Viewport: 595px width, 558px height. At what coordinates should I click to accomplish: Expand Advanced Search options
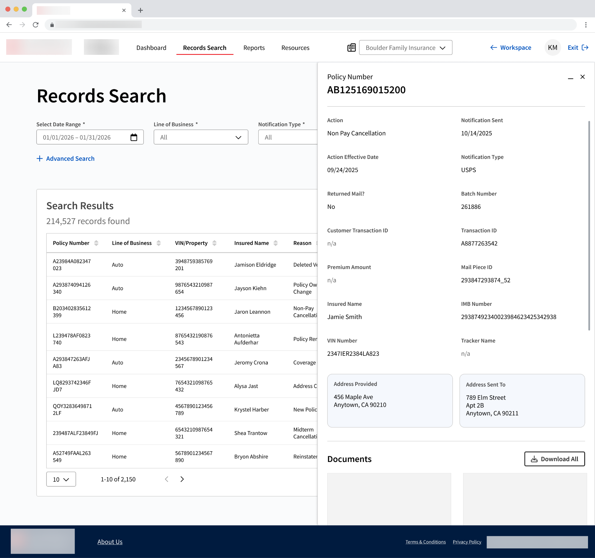(x=66, y=158)
